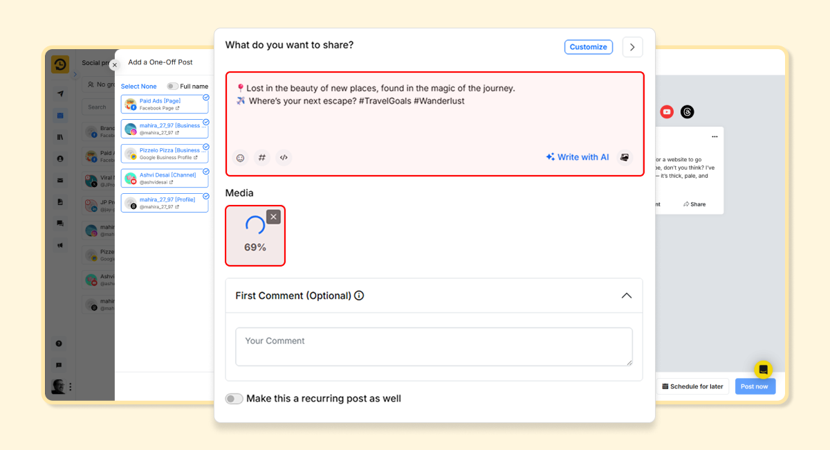Open the mail envelope icon in sidebar
Screen dimensions: 830x450
60,181
